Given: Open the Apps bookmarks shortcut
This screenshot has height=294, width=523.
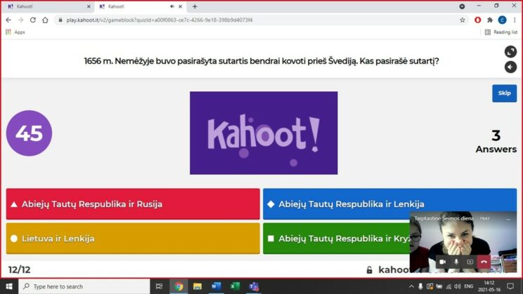Looking at the screenshot, I should [15, 32].
